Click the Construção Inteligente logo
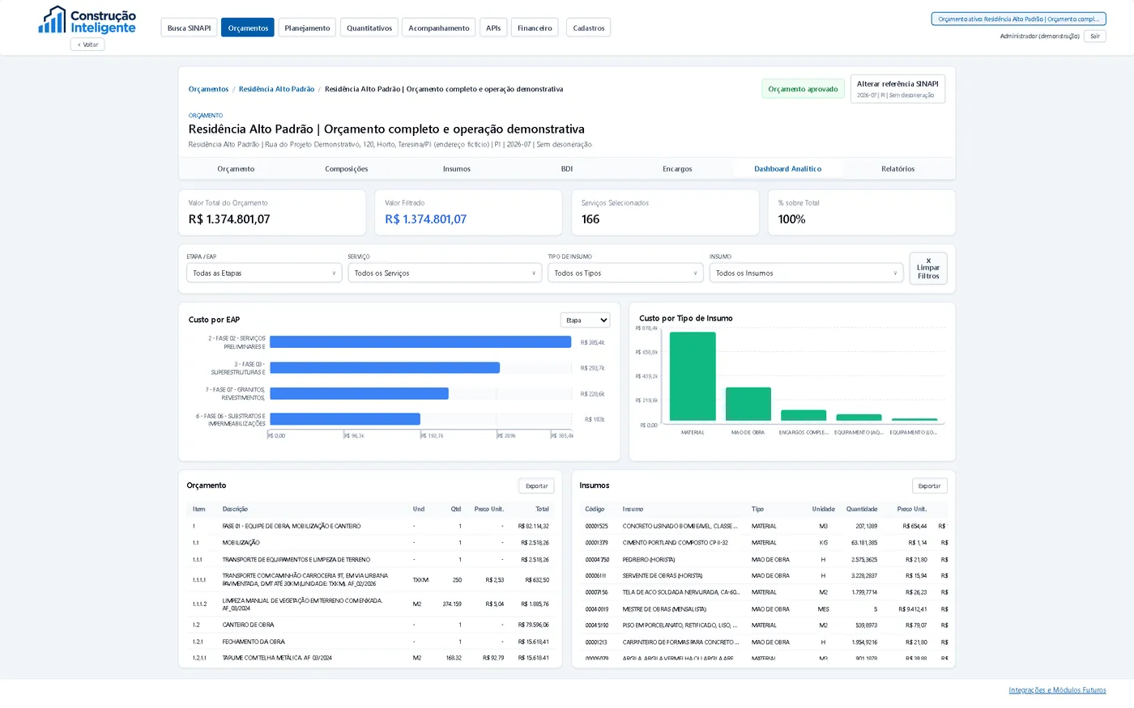The height and width of the screenshot is (708, 1134). [87, 20]
